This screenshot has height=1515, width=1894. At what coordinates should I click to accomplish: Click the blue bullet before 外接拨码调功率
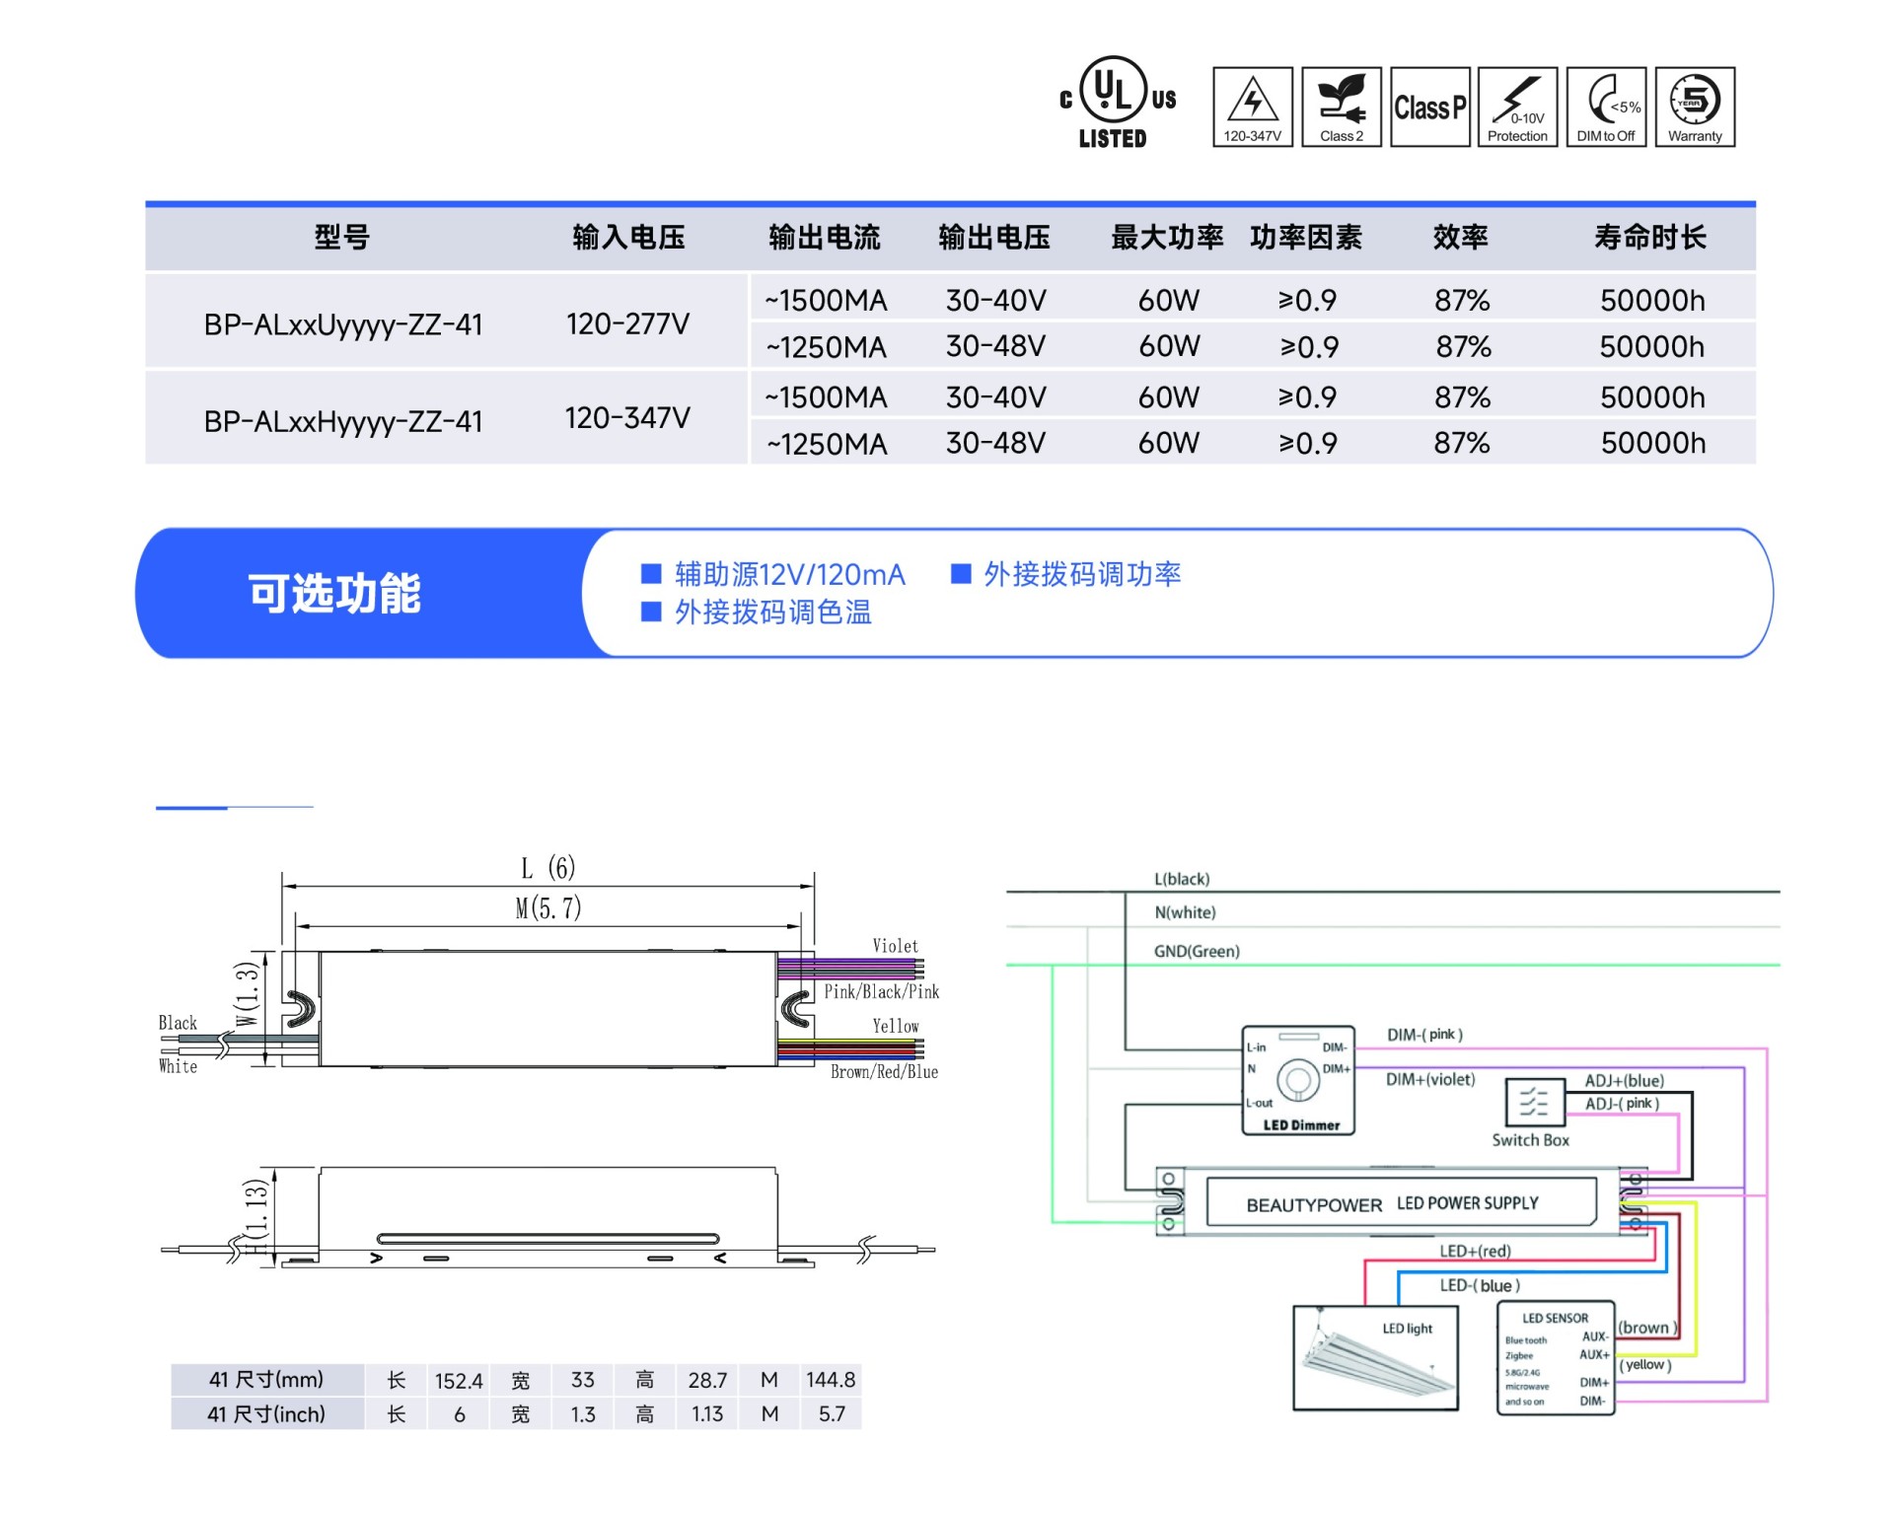coord(961,574)
